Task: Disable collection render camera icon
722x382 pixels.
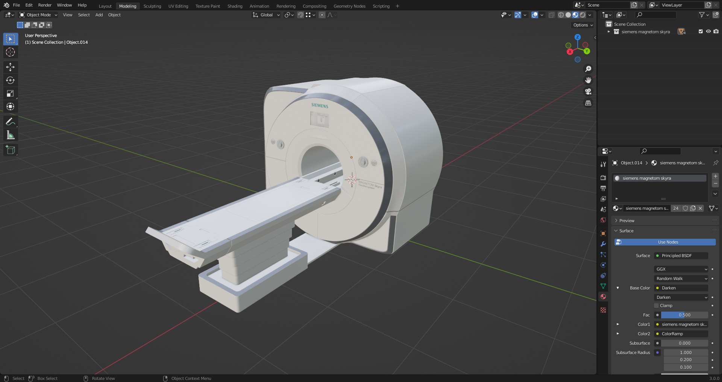Action: (x=716, y=32)
